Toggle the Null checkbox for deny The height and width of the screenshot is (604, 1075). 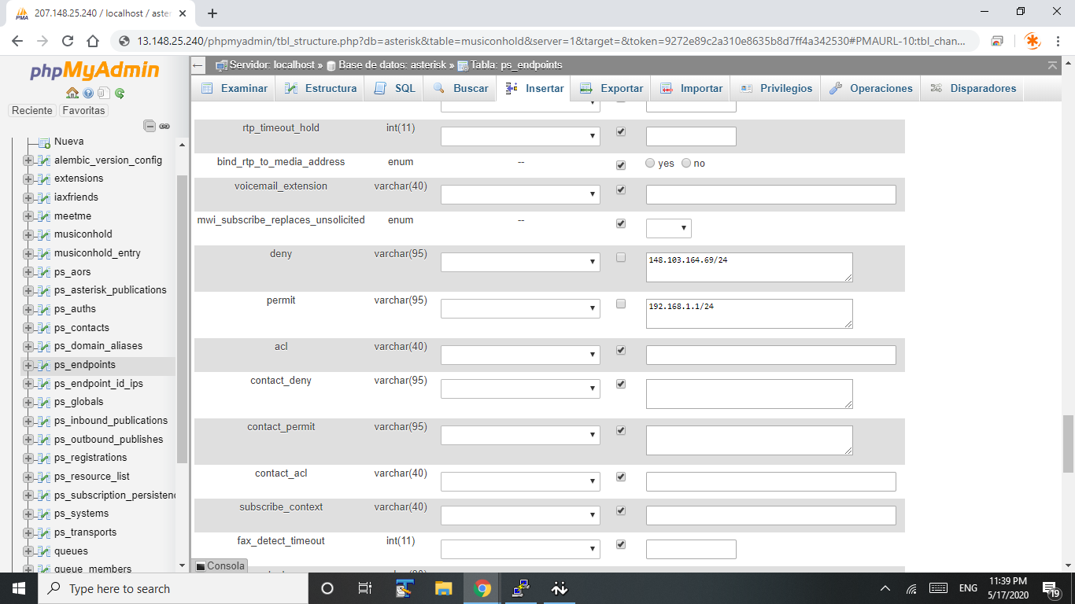tap(621, 257)
